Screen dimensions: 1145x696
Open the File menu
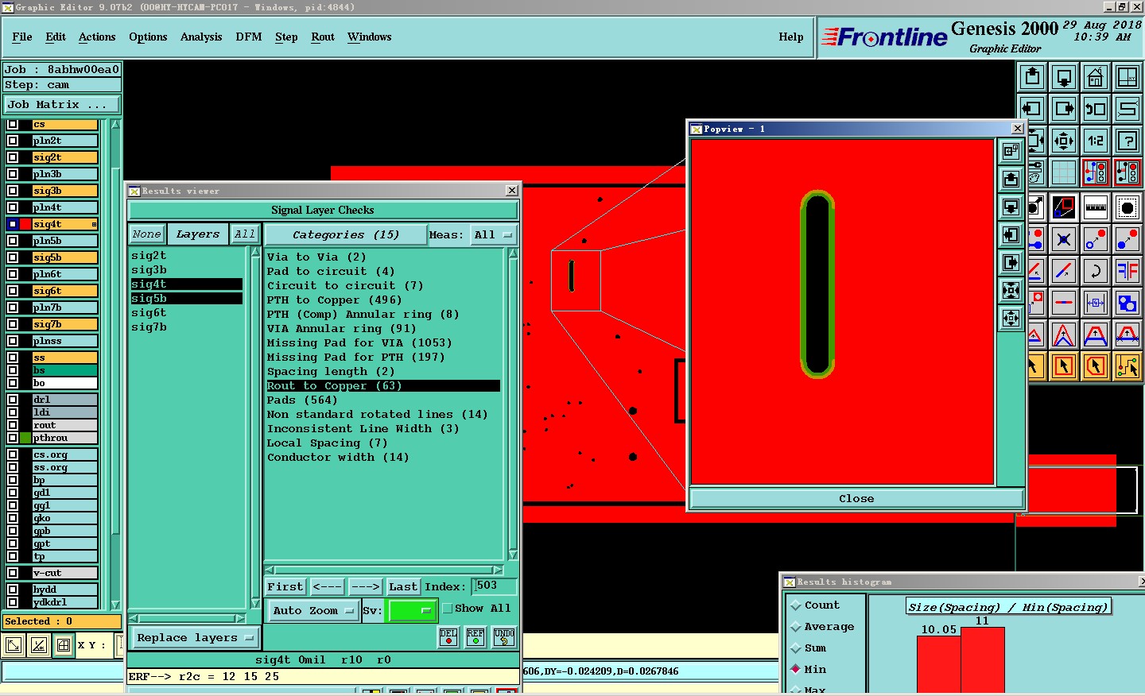coord(22,37)
